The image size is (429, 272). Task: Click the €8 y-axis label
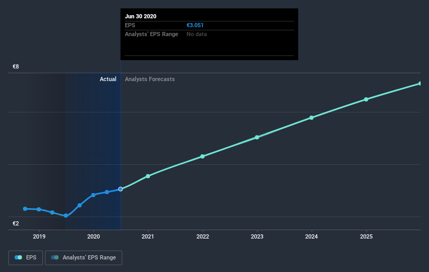tap(16, 66)
